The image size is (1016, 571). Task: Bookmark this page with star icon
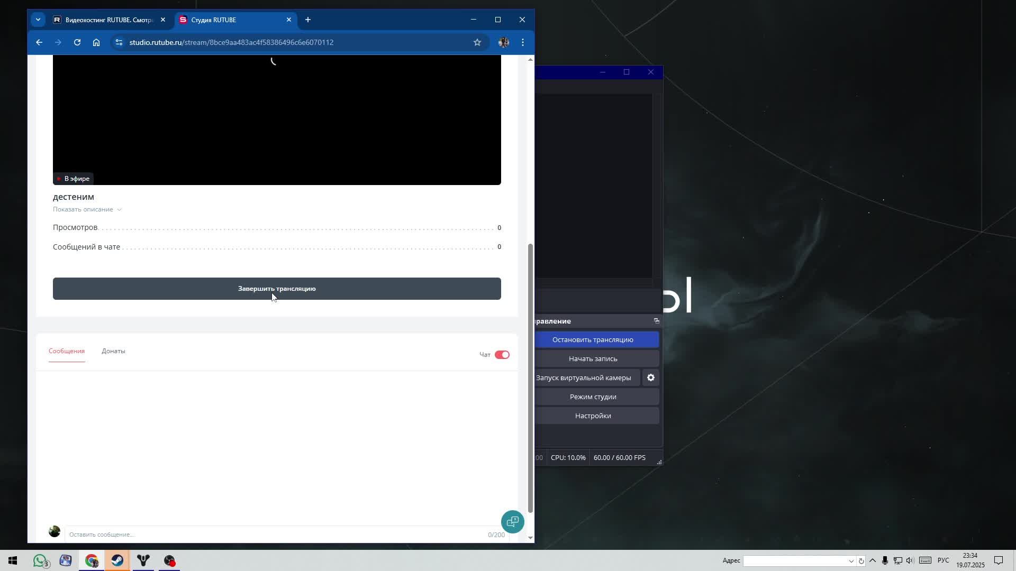(477, 42)
